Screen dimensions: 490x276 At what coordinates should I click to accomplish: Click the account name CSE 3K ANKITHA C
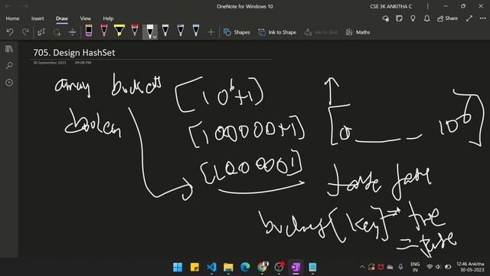391,6
